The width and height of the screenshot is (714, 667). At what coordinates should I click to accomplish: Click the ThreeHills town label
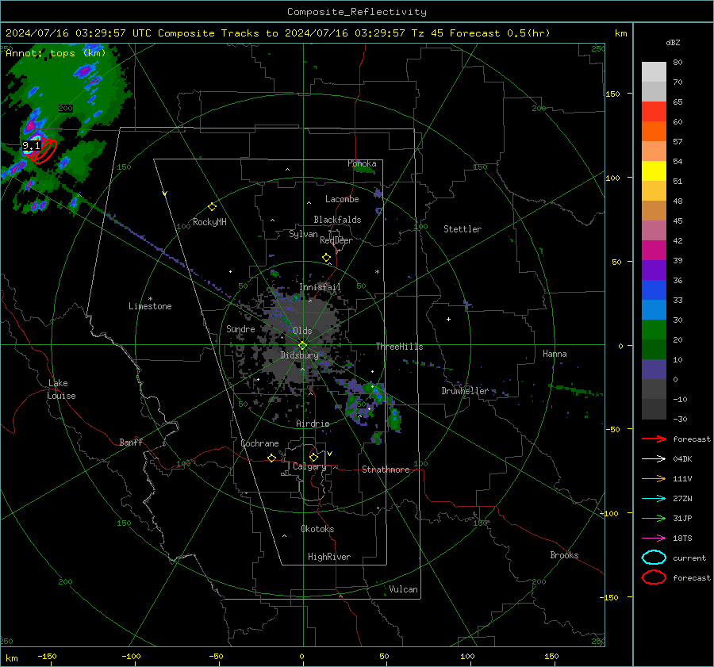pyautogui.click(x=399, y=347)
